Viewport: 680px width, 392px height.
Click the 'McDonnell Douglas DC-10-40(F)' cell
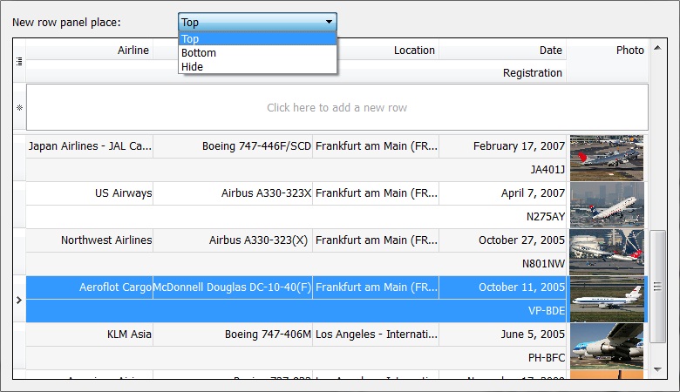pos(233,287)
